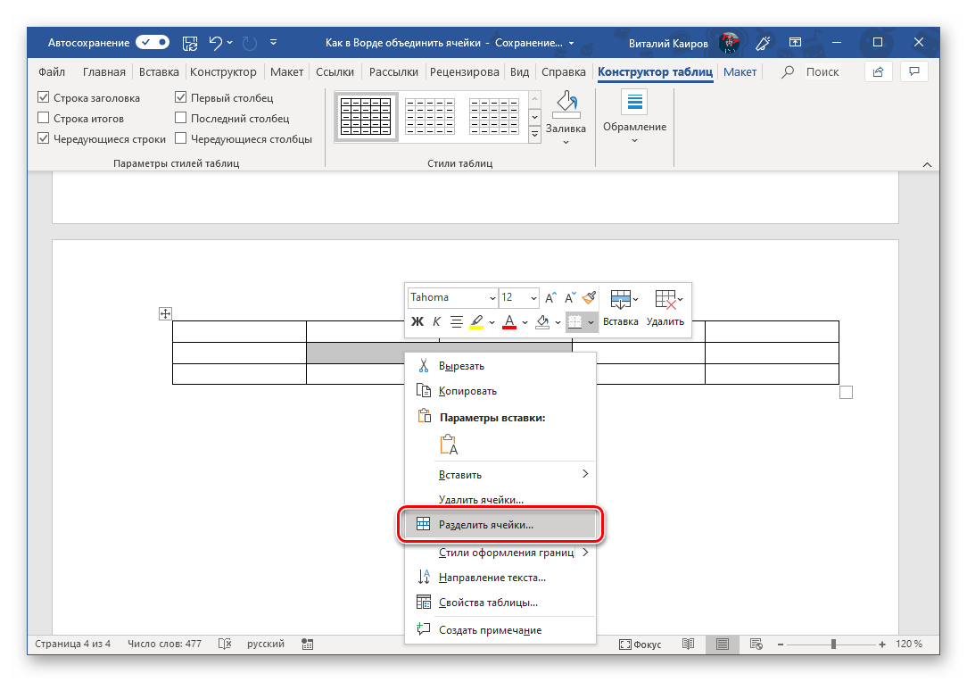
Task: Check Строка итогов checkbox
Action: coord(43,117)
